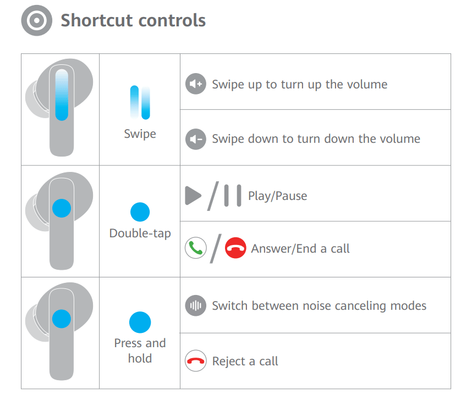Click the Play/Pause label
This screenshot has width=472, height=401.
click(277, 196)
